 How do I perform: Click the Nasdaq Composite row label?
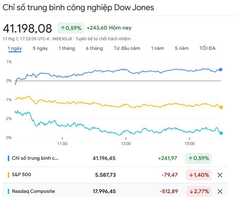pyautogui.click(x=33, y=191)
